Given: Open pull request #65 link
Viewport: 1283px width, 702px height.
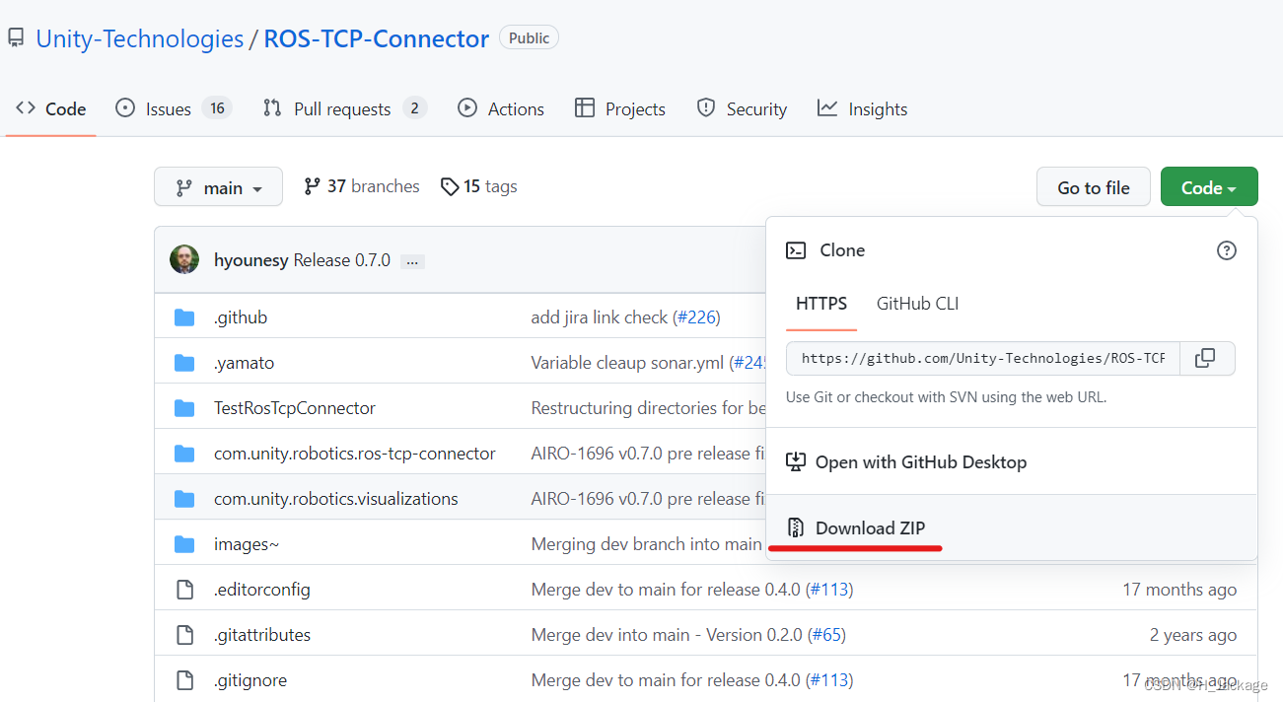Looking at the screenshot, I should [x=827, y=635].
